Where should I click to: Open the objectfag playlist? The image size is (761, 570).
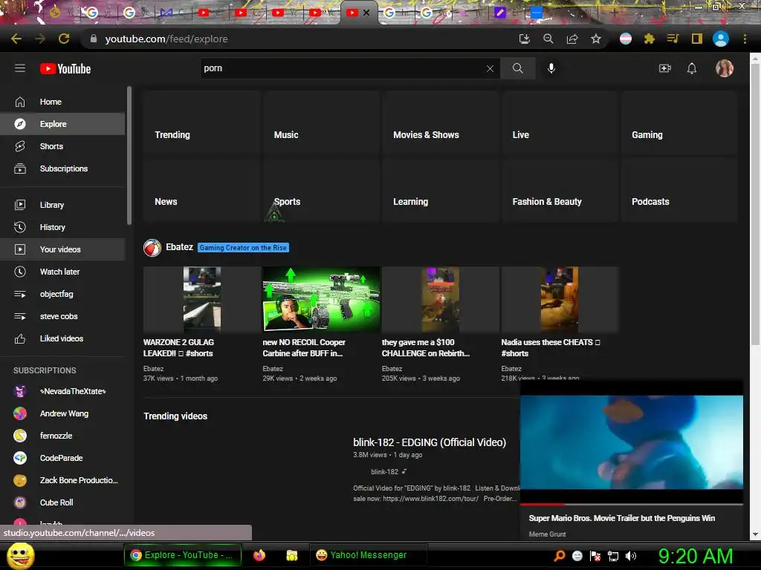(x=62, y=294)
